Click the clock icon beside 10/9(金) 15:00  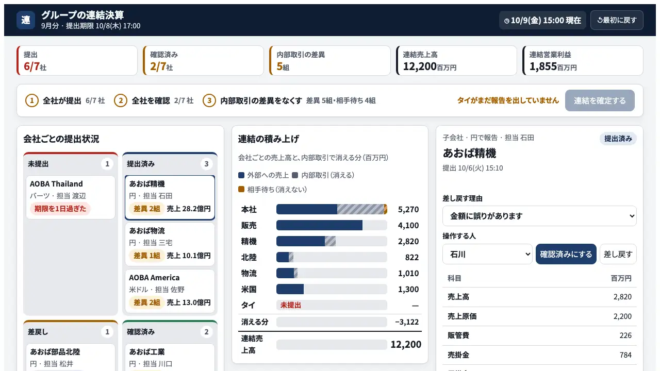pyautogui.click(x=507, y=21)
